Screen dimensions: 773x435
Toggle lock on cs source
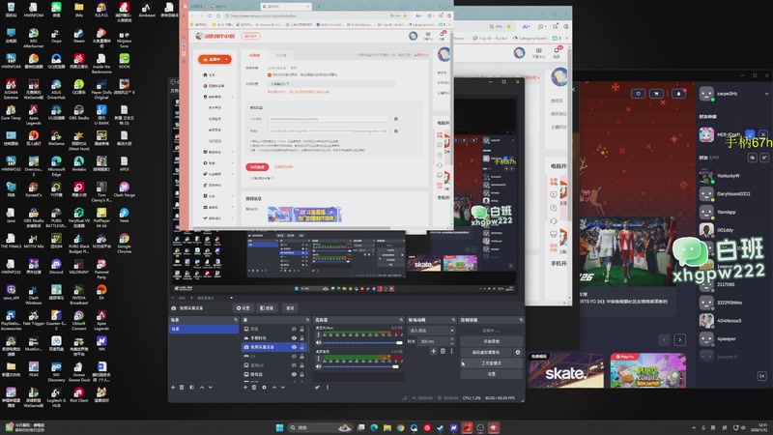(x=302, y=356)
